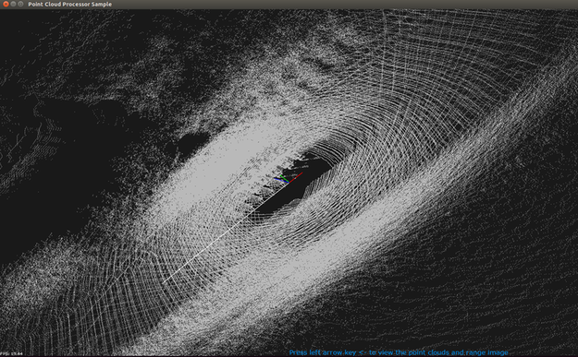Screen dimensions: 578x357
Task: Select the blue Z-axis line of the gizmo
Action: coord(281,180)
